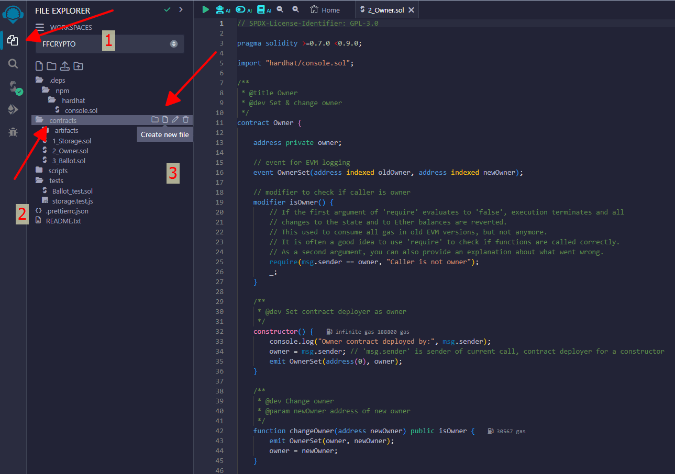Click the workspace create new file icon

pyautogui.click(x=39, y=66)
